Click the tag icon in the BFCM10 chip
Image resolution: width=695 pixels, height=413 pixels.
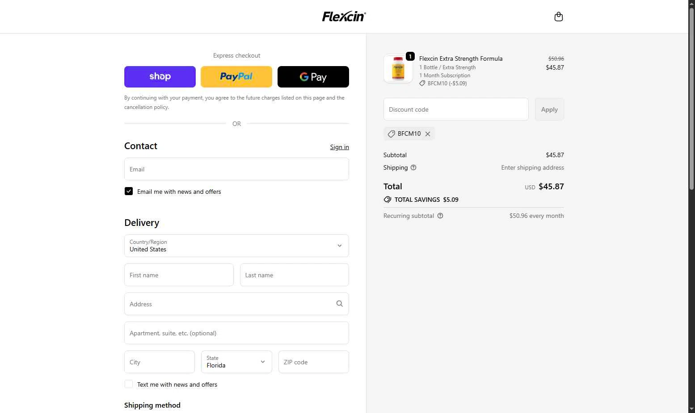[392, 134]
